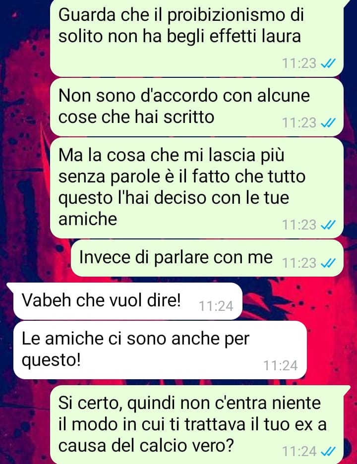Screen dimensions: 357x464
Task: Tap 11:24 timestamp on last sent message
Action: click(x=299, y=452)
